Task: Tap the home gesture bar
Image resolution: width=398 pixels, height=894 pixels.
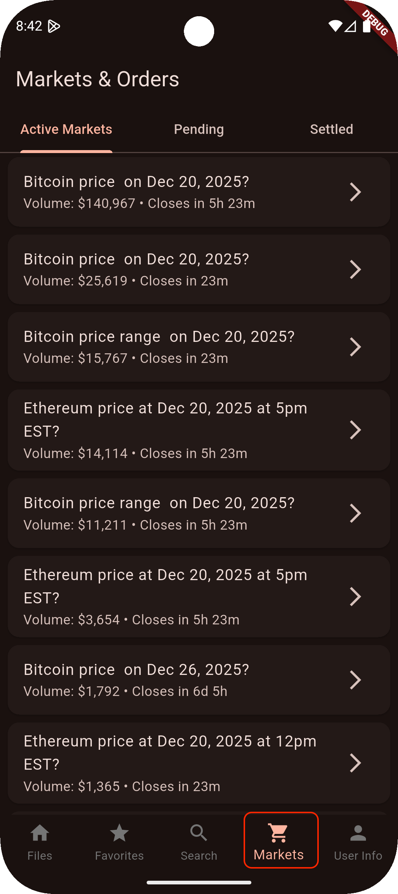Action: pos(199,883)
